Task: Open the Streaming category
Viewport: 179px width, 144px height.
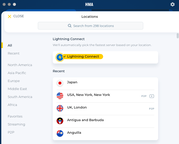Action: (x=16, y=124)
